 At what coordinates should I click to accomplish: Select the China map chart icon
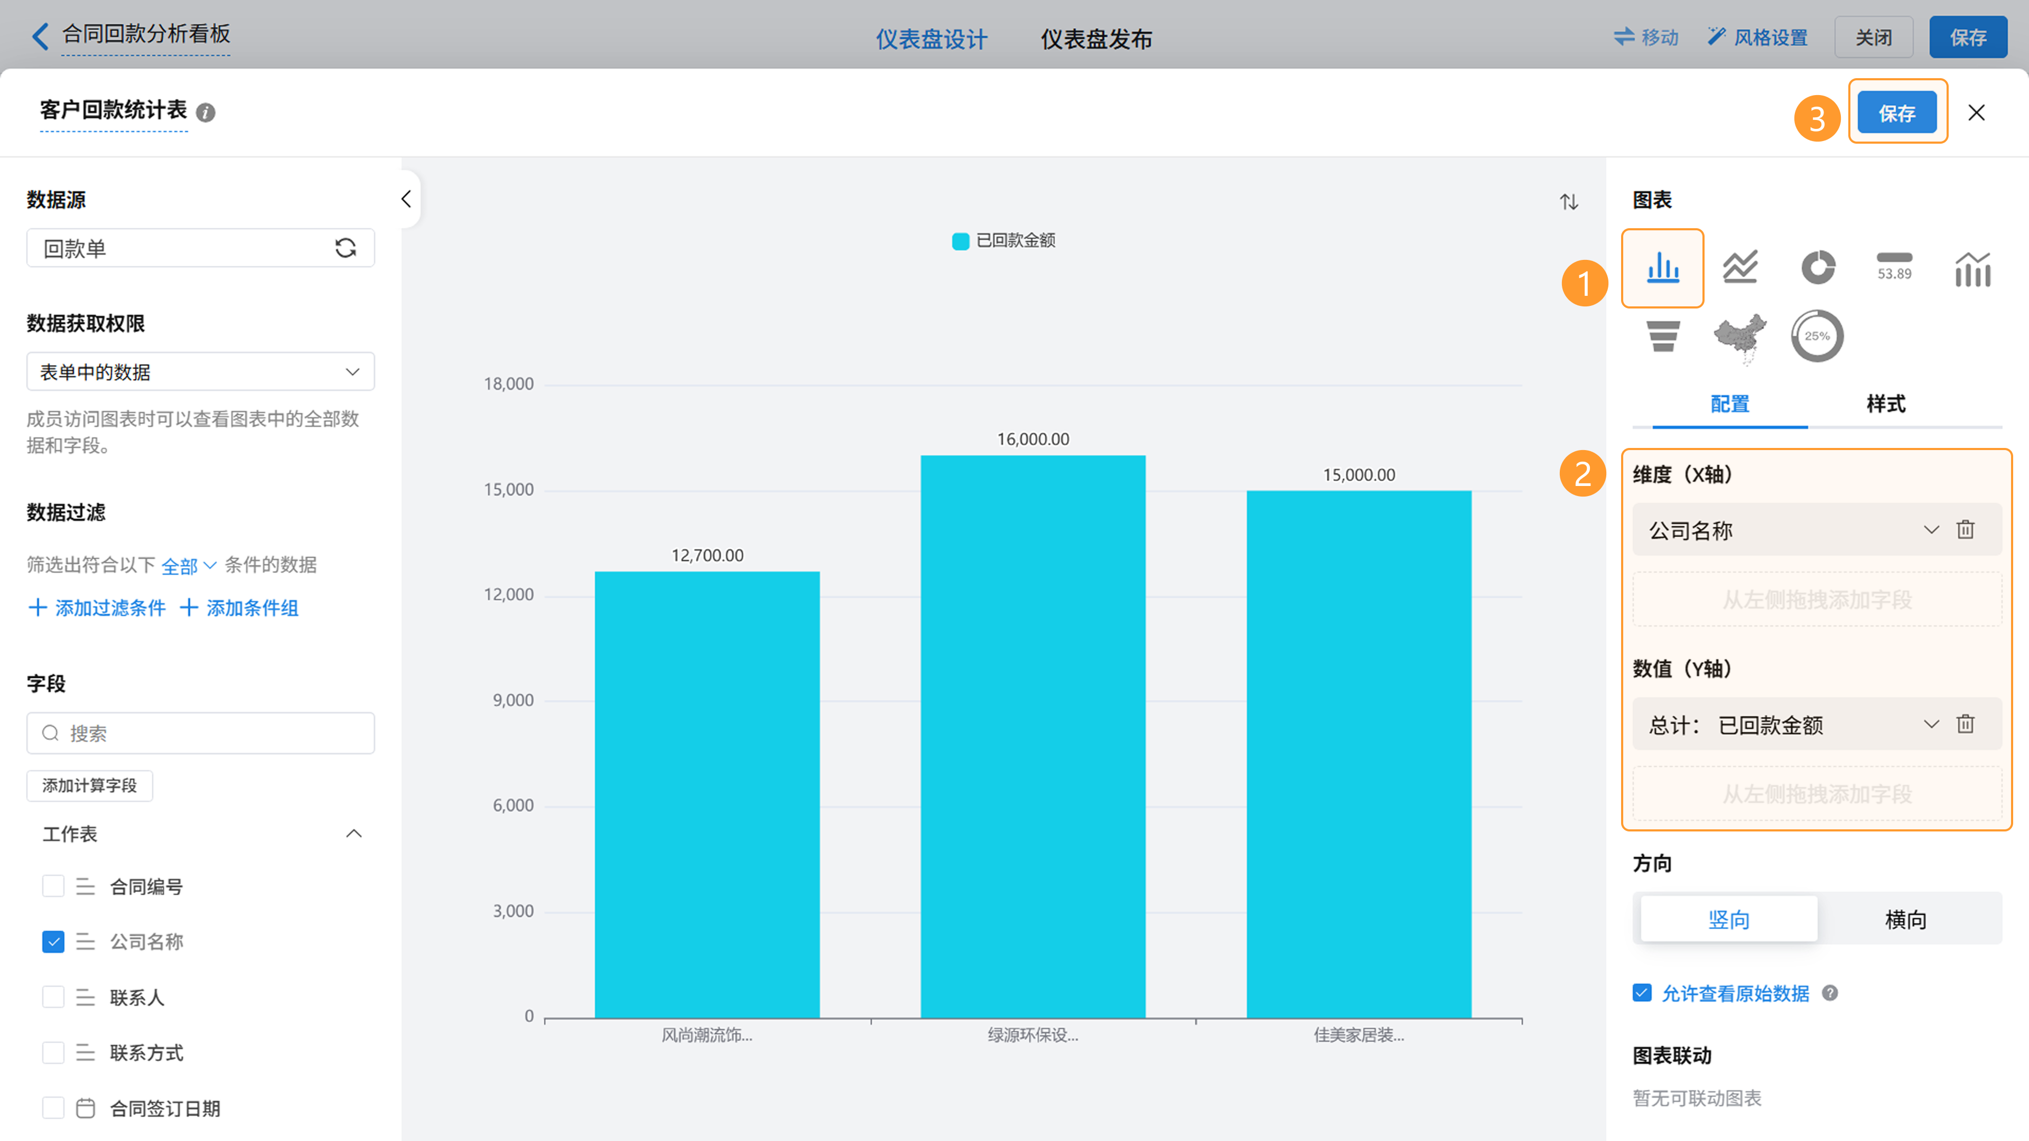[1740, 337]
